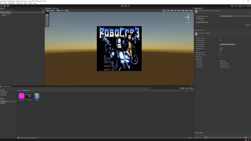
Task: Select Main Camera in Hierarchy
Action: click(7, 14)
